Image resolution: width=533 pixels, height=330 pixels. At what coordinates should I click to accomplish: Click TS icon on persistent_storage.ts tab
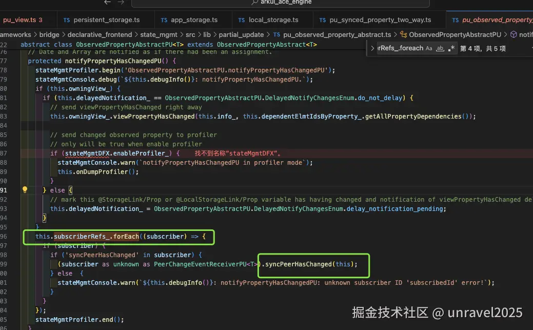[67, 20]
